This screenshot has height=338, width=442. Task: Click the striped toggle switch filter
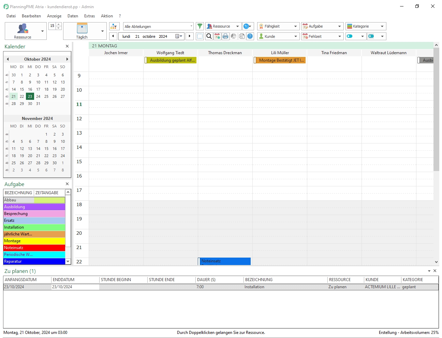pos(371,36)
